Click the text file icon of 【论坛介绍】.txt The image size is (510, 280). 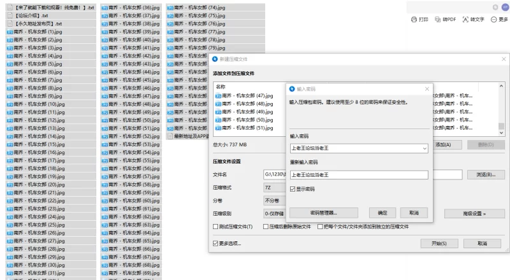coord(10,15)
